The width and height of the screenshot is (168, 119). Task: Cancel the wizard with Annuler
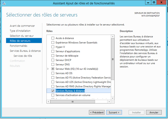154,112
